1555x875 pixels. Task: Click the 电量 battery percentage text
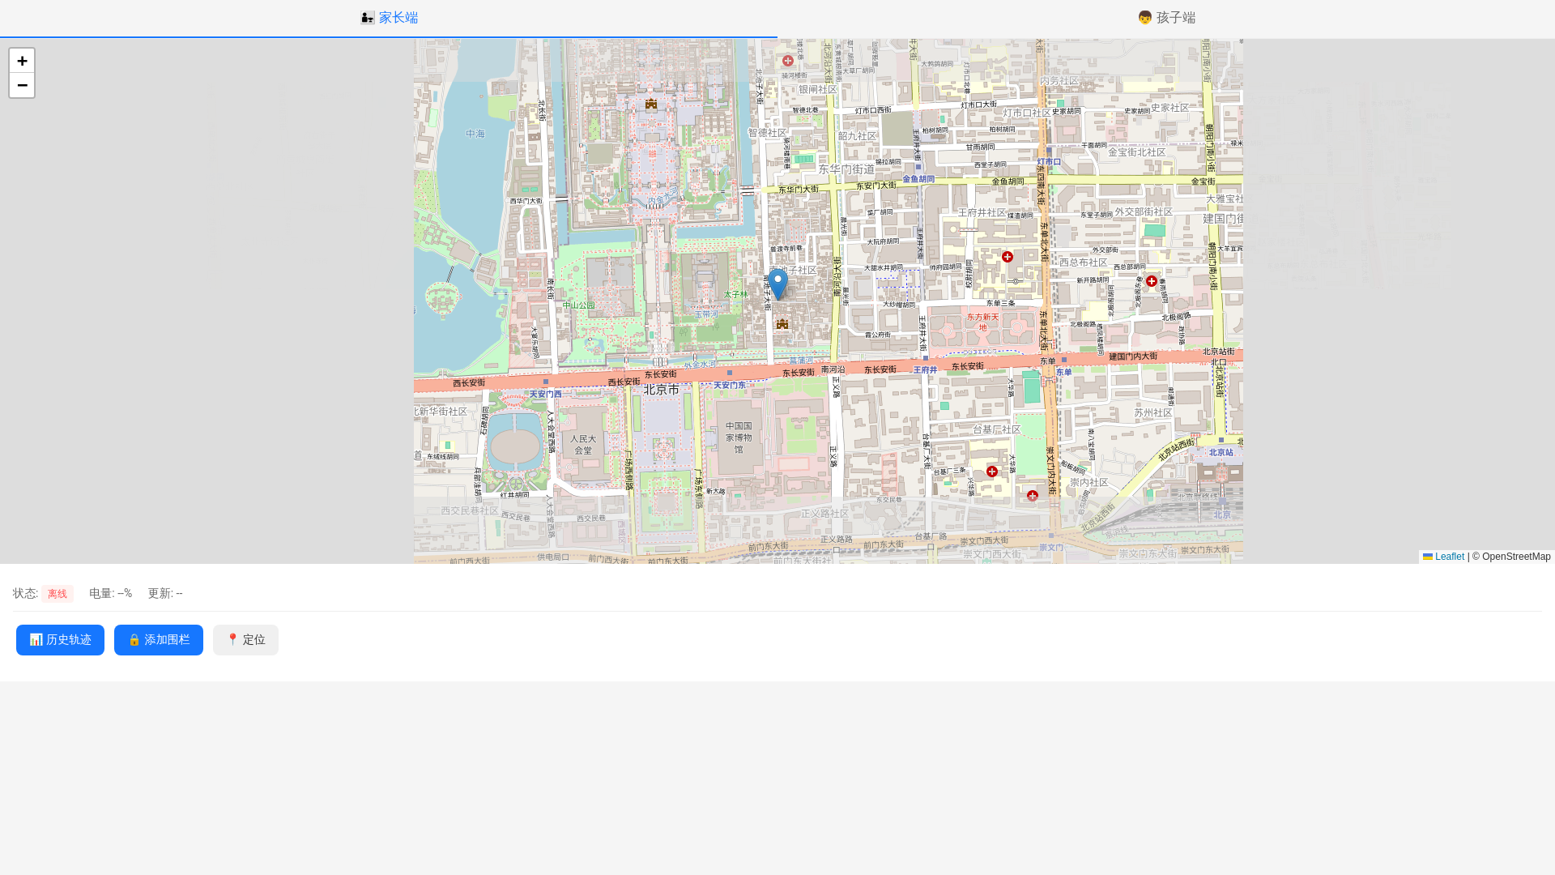click(110, 593)
